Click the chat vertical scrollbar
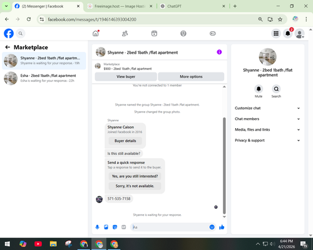 [224, 166]
